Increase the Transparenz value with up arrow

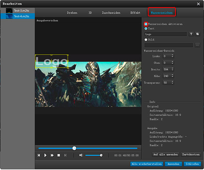coord(172,82)
